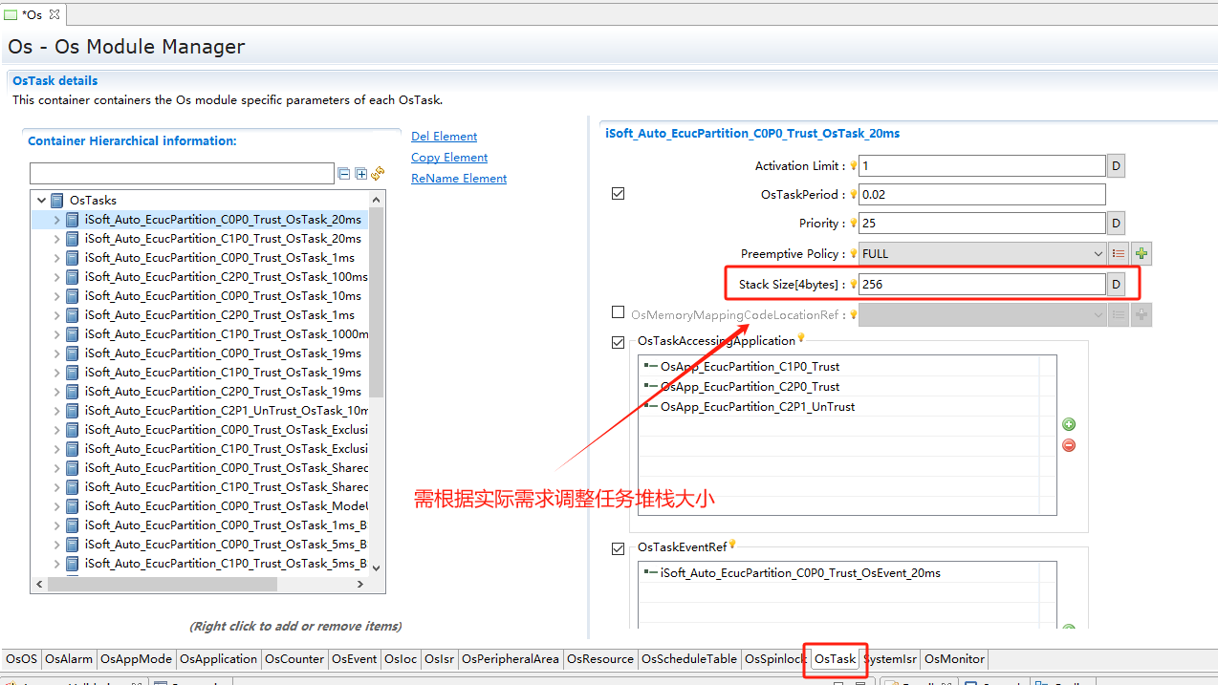1218x685 pixels.
Task: Switch to the OsAlarm tab
Action: point(69,659)
